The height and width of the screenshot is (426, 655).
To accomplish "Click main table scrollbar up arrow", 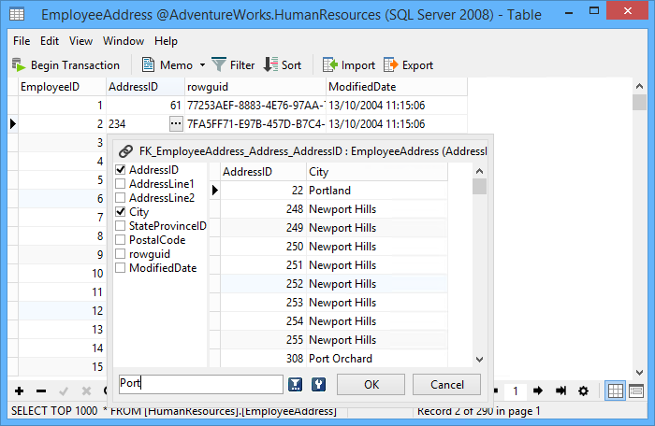I will [639, 86].
